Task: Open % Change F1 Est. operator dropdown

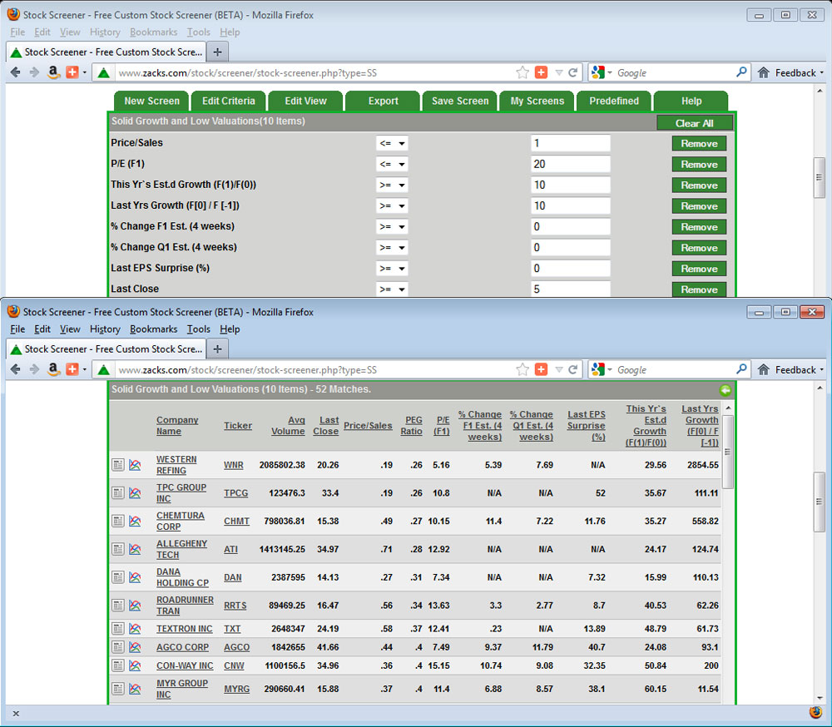Action: pyautogui.click(x=392, y=226)
